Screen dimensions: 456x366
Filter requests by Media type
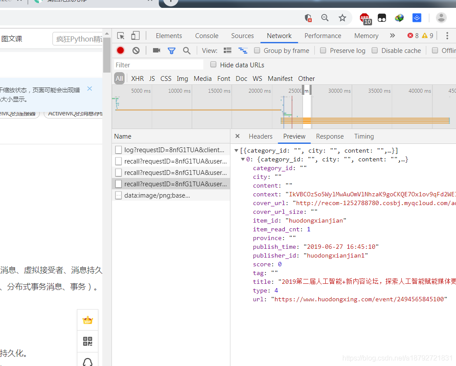coord(202,79)
